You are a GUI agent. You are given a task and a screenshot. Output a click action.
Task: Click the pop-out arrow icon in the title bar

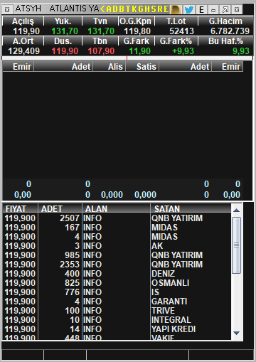(x=225, y=9)
